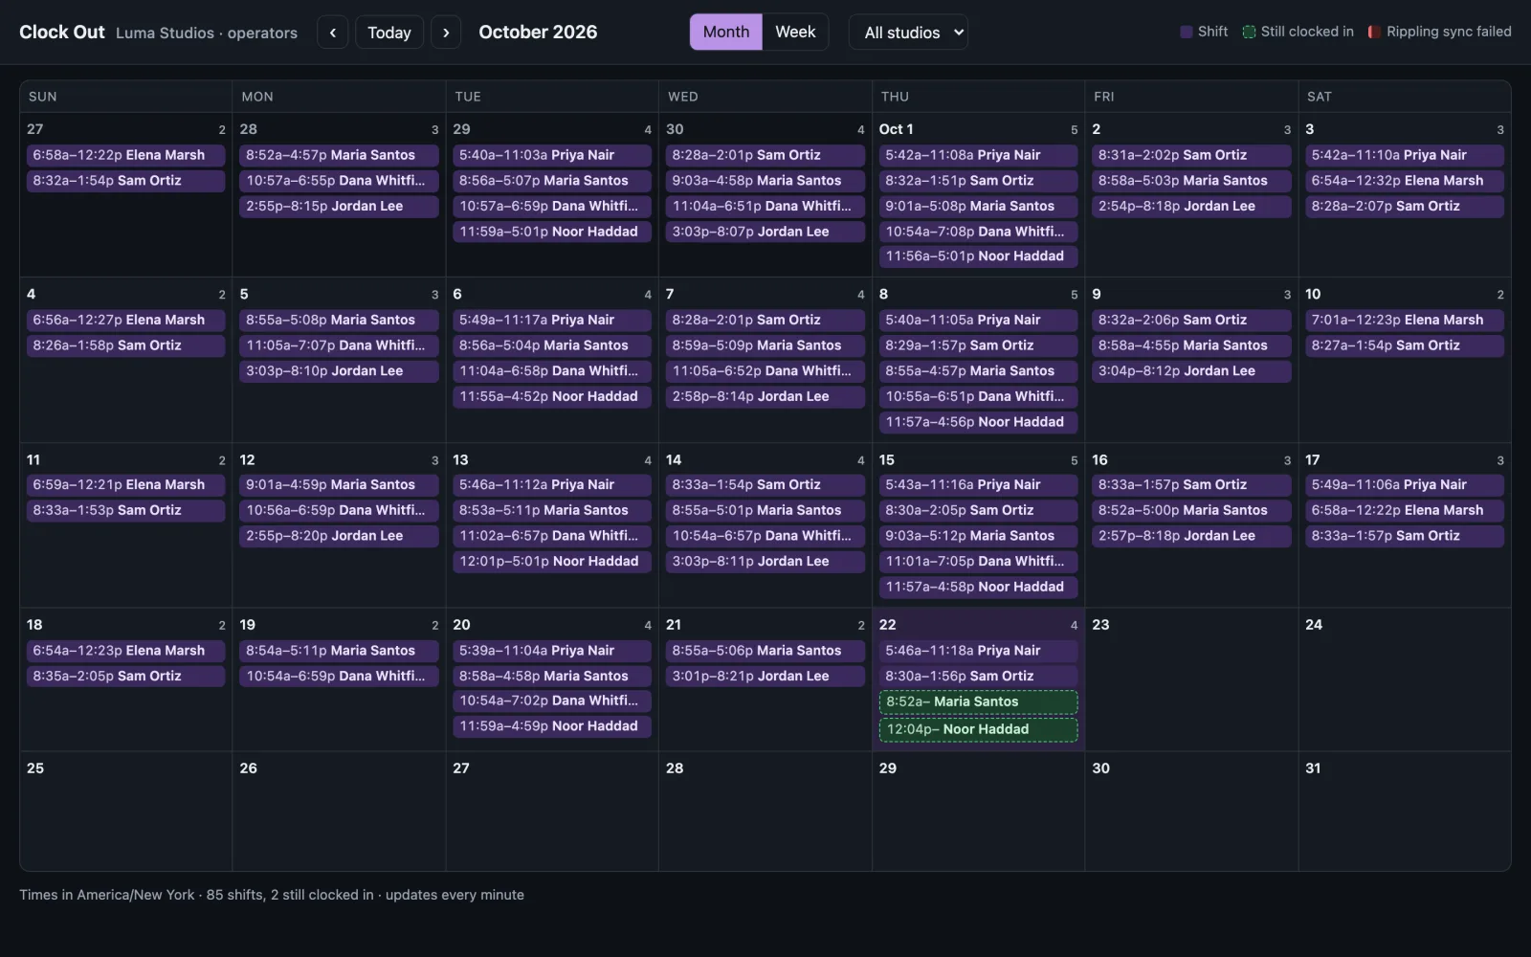Switch to the Week view
Screen dimensions: 1531x957
pyautogui.click(x=795, y=33)
